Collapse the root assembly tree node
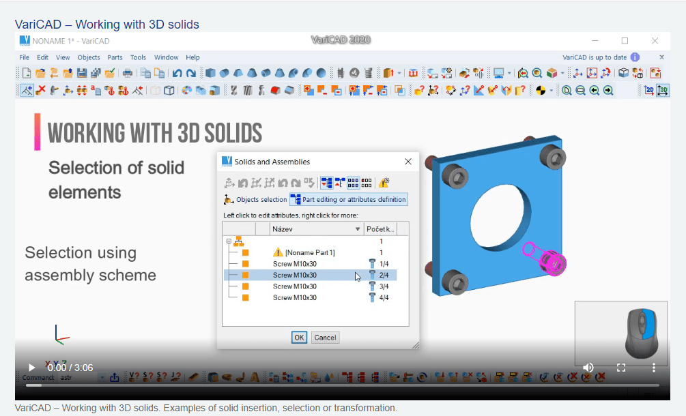686x416 pixels. point(229,241)
